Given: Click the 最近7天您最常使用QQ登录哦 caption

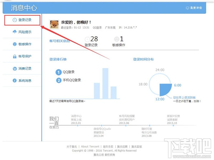Looking at the screenshot, I should (67, 101).
